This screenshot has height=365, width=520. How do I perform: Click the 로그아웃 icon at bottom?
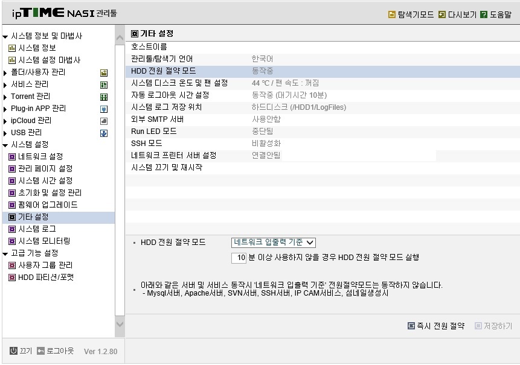tap(40, 351)
